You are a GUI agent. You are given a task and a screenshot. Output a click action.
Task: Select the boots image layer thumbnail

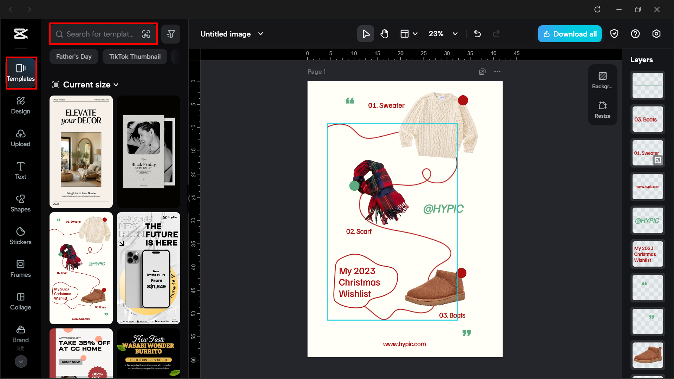(648, 355)
